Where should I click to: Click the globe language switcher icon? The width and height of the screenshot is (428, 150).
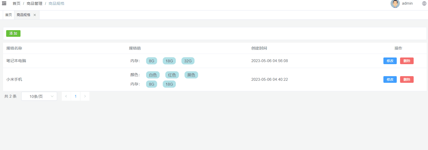424,4
